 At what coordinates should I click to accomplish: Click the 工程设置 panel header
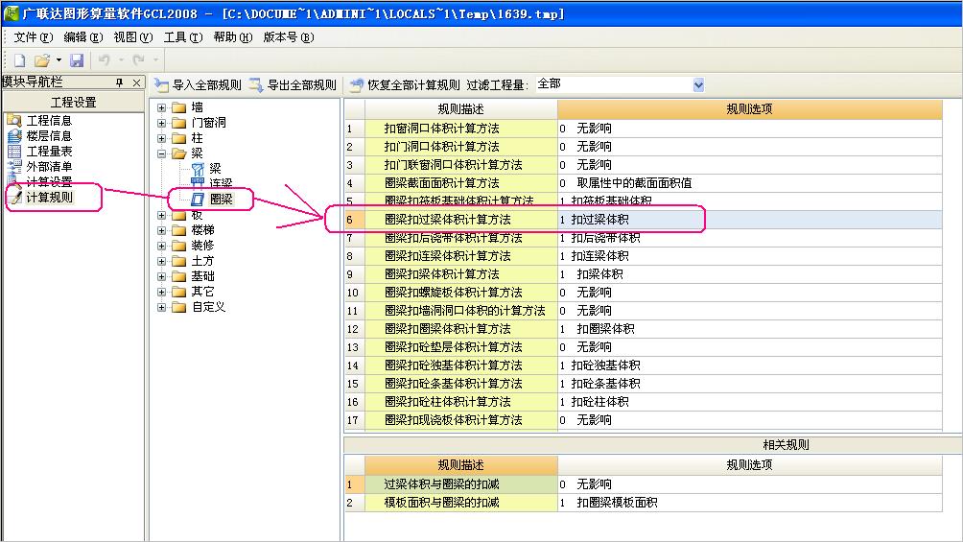coord(74,102)
